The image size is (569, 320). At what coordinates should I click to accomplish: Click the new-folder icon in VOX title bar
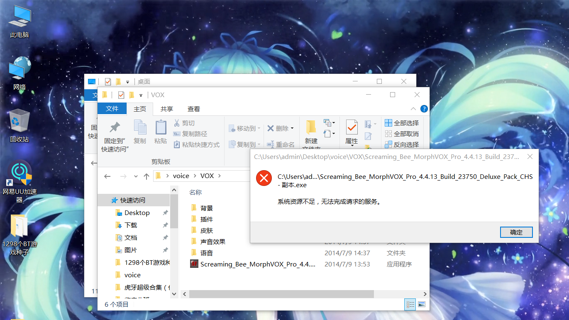click(131, 95)
